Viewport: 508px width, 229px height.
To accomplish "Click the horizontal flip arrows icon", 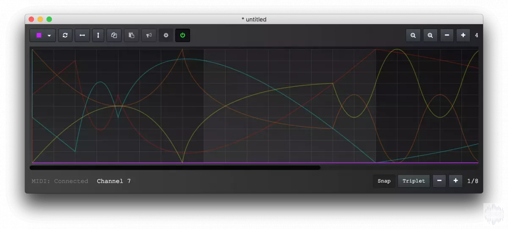I will (82, 35).
